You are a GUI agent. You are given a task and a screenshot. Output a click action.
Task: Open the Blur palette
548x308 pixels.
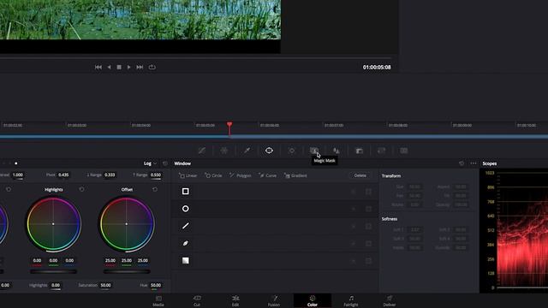pos(337,151)
